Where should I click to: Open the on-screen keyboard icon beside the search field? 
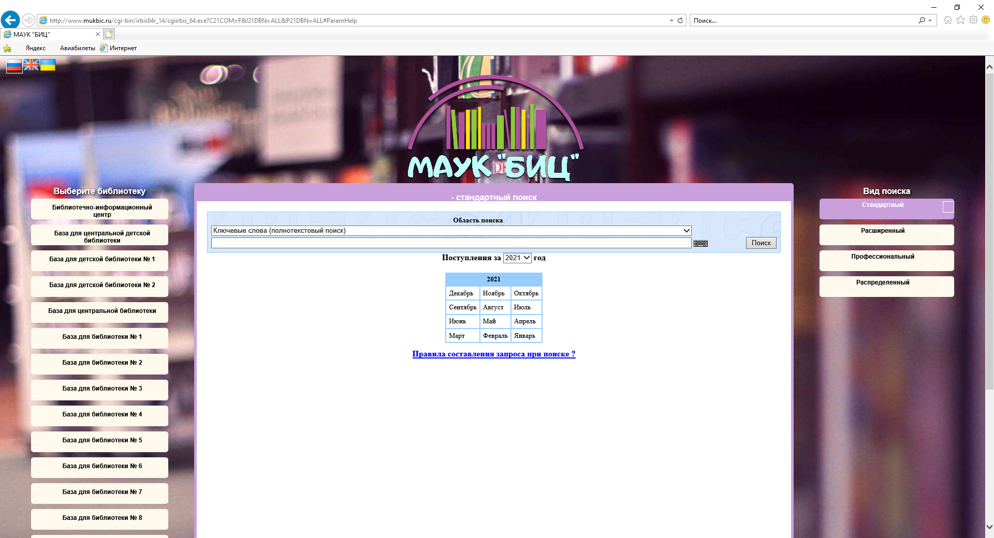tap(700, 243)
